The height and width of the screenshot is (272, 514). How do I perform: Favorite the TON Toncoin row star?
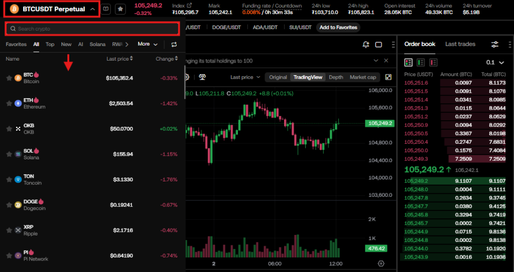click(9, 179)
